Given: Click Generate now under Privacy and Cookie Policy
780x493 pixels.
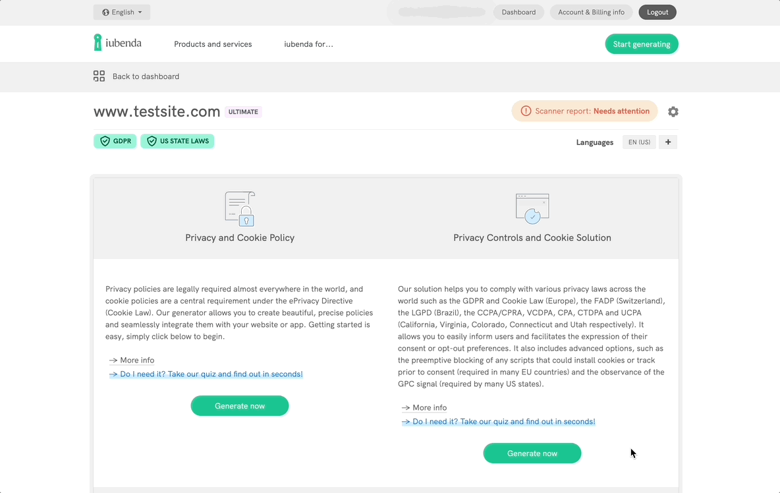Looking at the screenshot, I should [240, 406].
